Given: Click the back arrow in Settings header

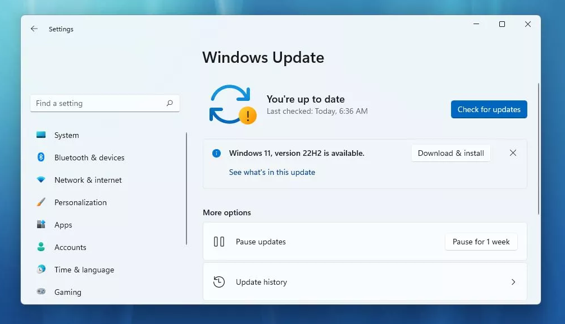Looking at the screenshot, I should pyautogui.click(x=34, y=29).
